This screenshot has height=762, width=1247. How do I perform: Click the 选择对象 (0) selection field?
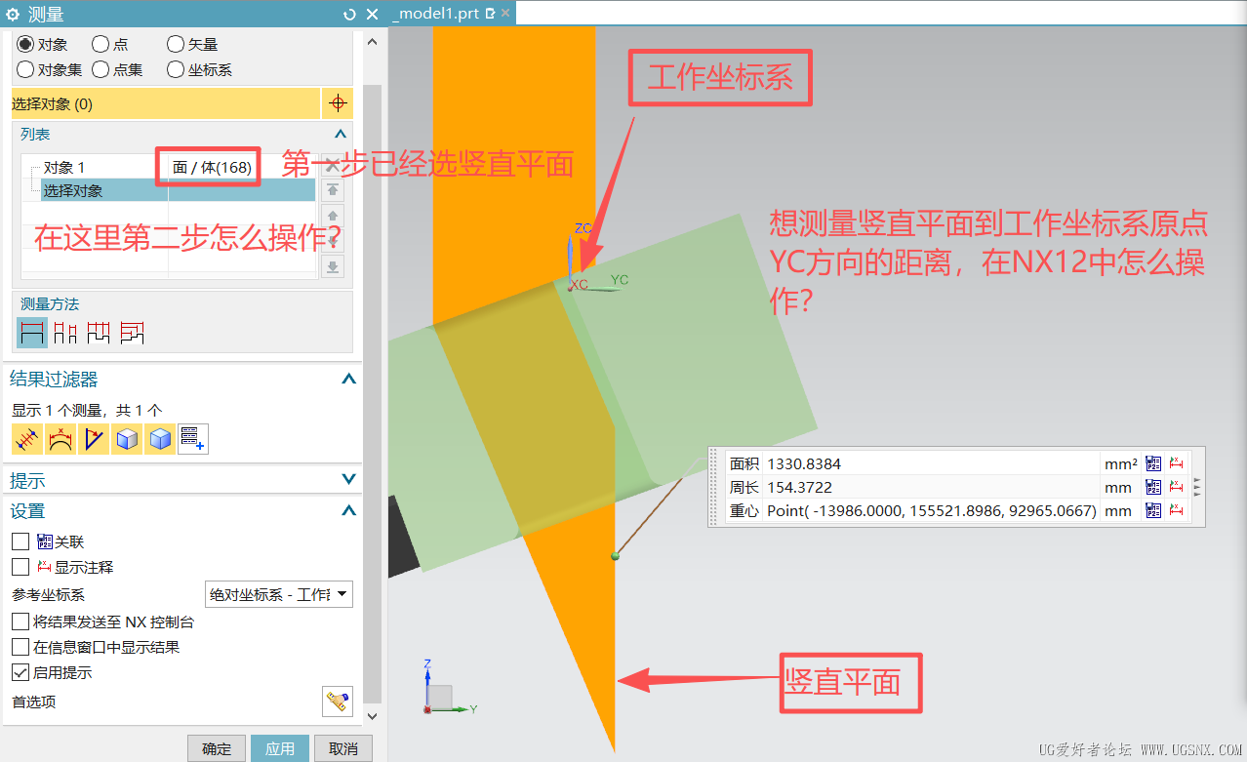tap(166, 103)
